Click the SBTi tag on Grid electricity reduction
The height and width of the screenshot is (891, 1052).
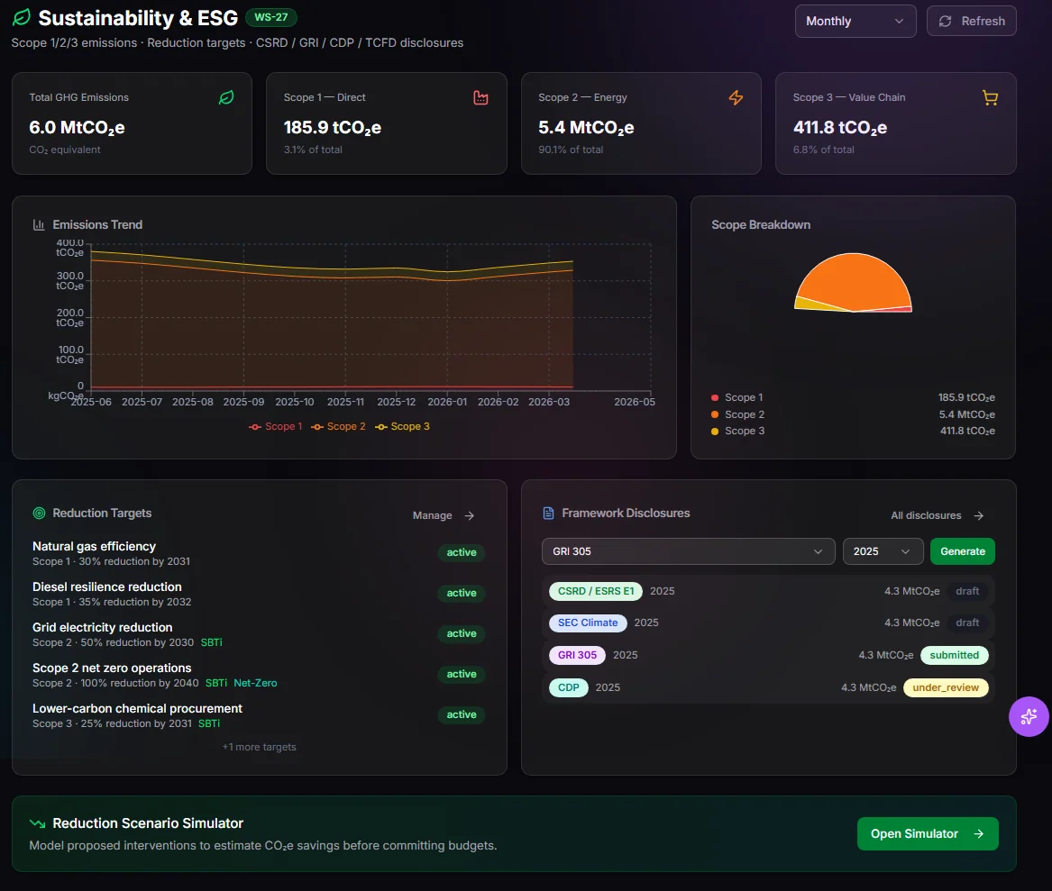[211, 642]
